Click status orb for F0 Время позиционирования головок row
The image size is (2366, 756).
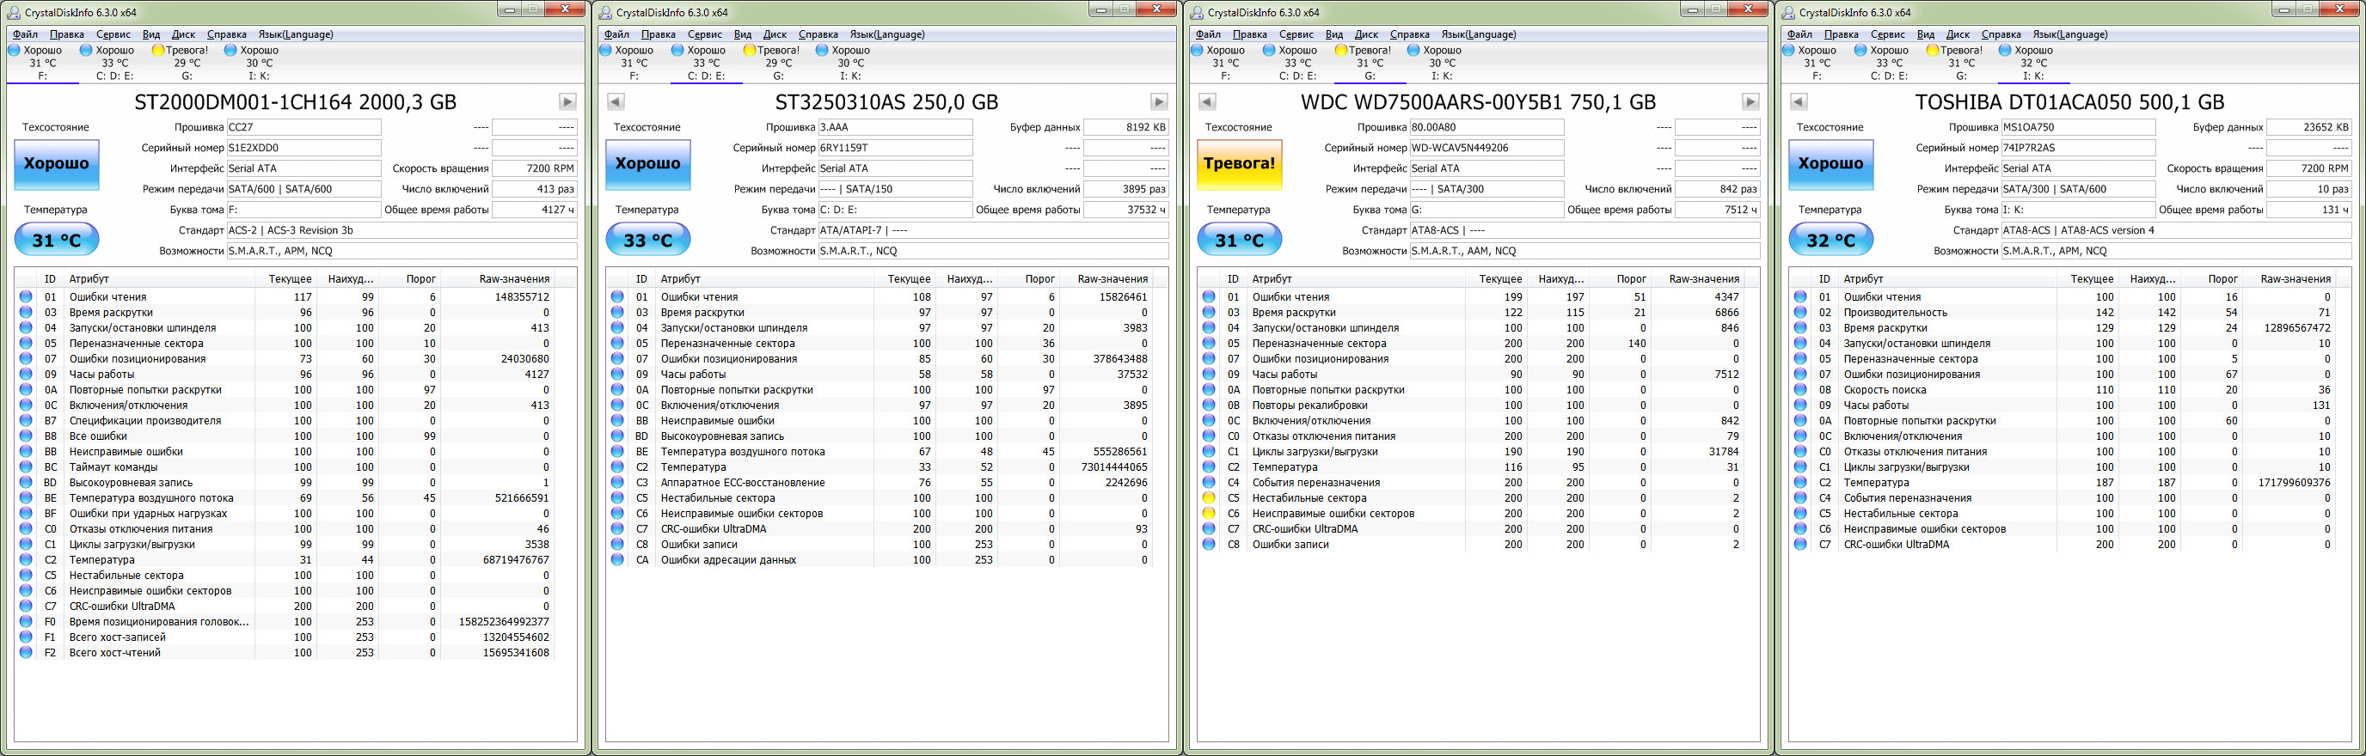tap(26, 621)
